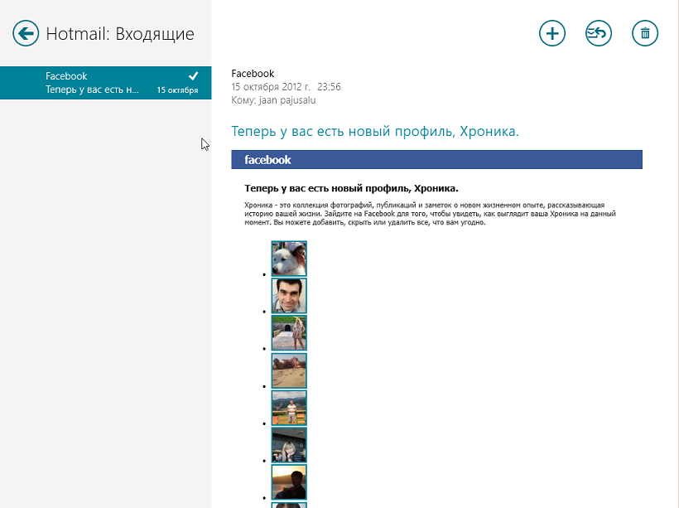The width and height of the screenshot is (679, 508).
Task: Click the paragraph starting with 'Хроника - это коллекция'
Action: [430, 214]
